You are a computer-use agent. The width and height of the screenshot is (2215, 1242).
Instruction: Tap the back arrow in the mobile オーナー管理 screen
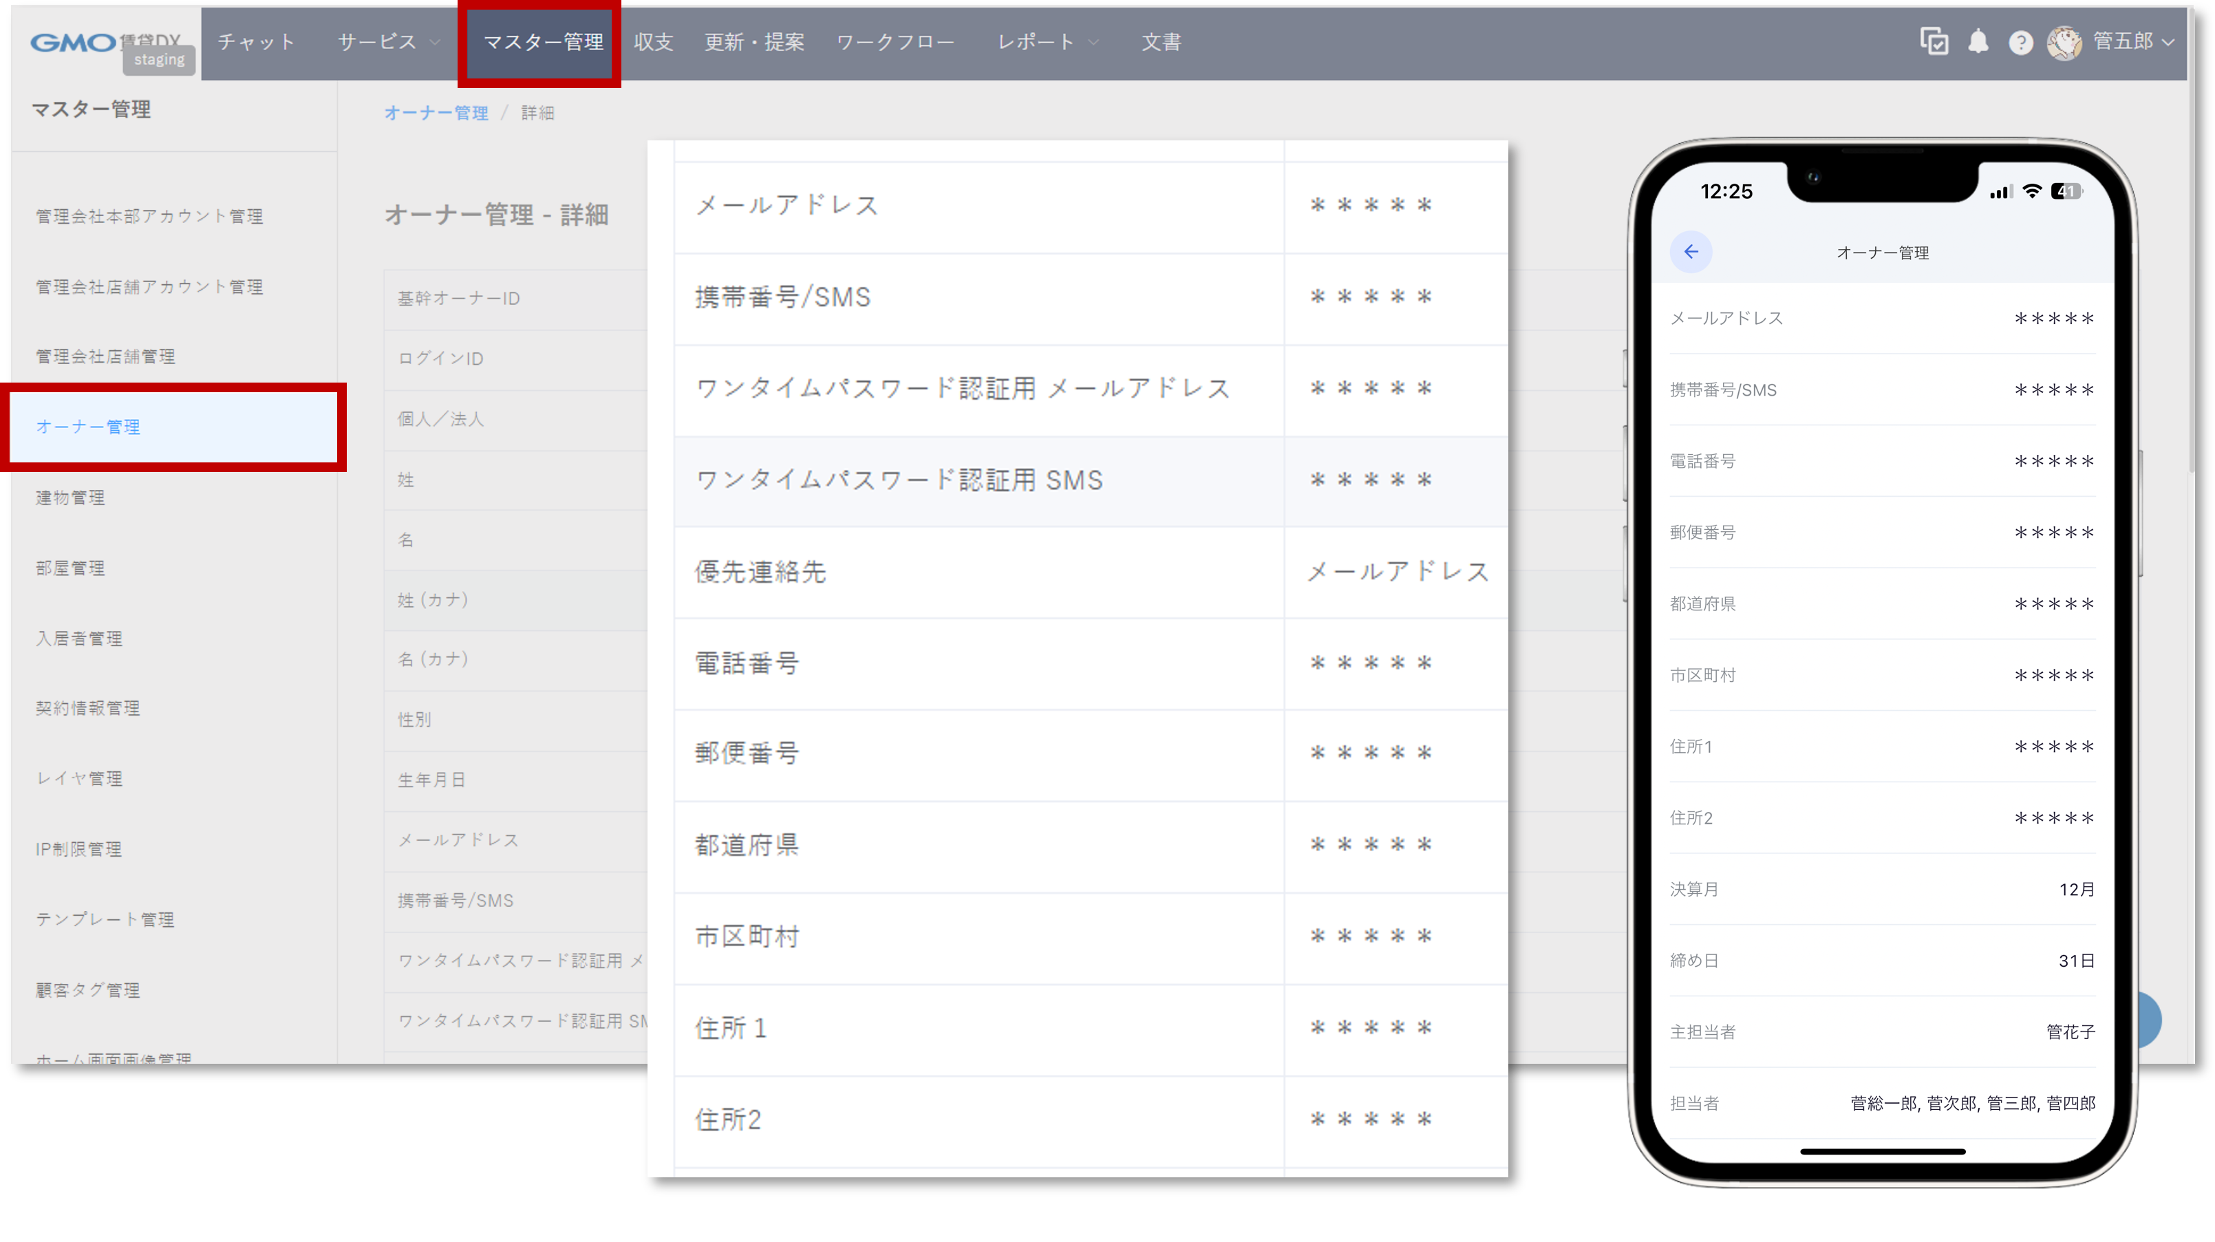(1692, 252)
